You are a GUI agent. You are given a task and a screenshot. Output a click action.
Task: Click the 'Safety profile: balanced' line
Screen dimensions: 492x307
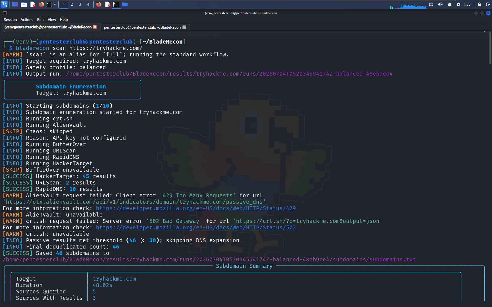(54, 67)
